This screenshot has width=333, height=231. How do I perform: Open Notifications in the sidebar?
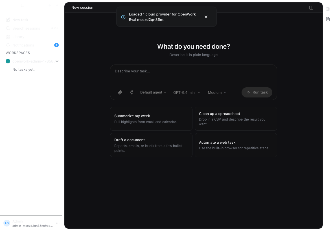[23, 45]
